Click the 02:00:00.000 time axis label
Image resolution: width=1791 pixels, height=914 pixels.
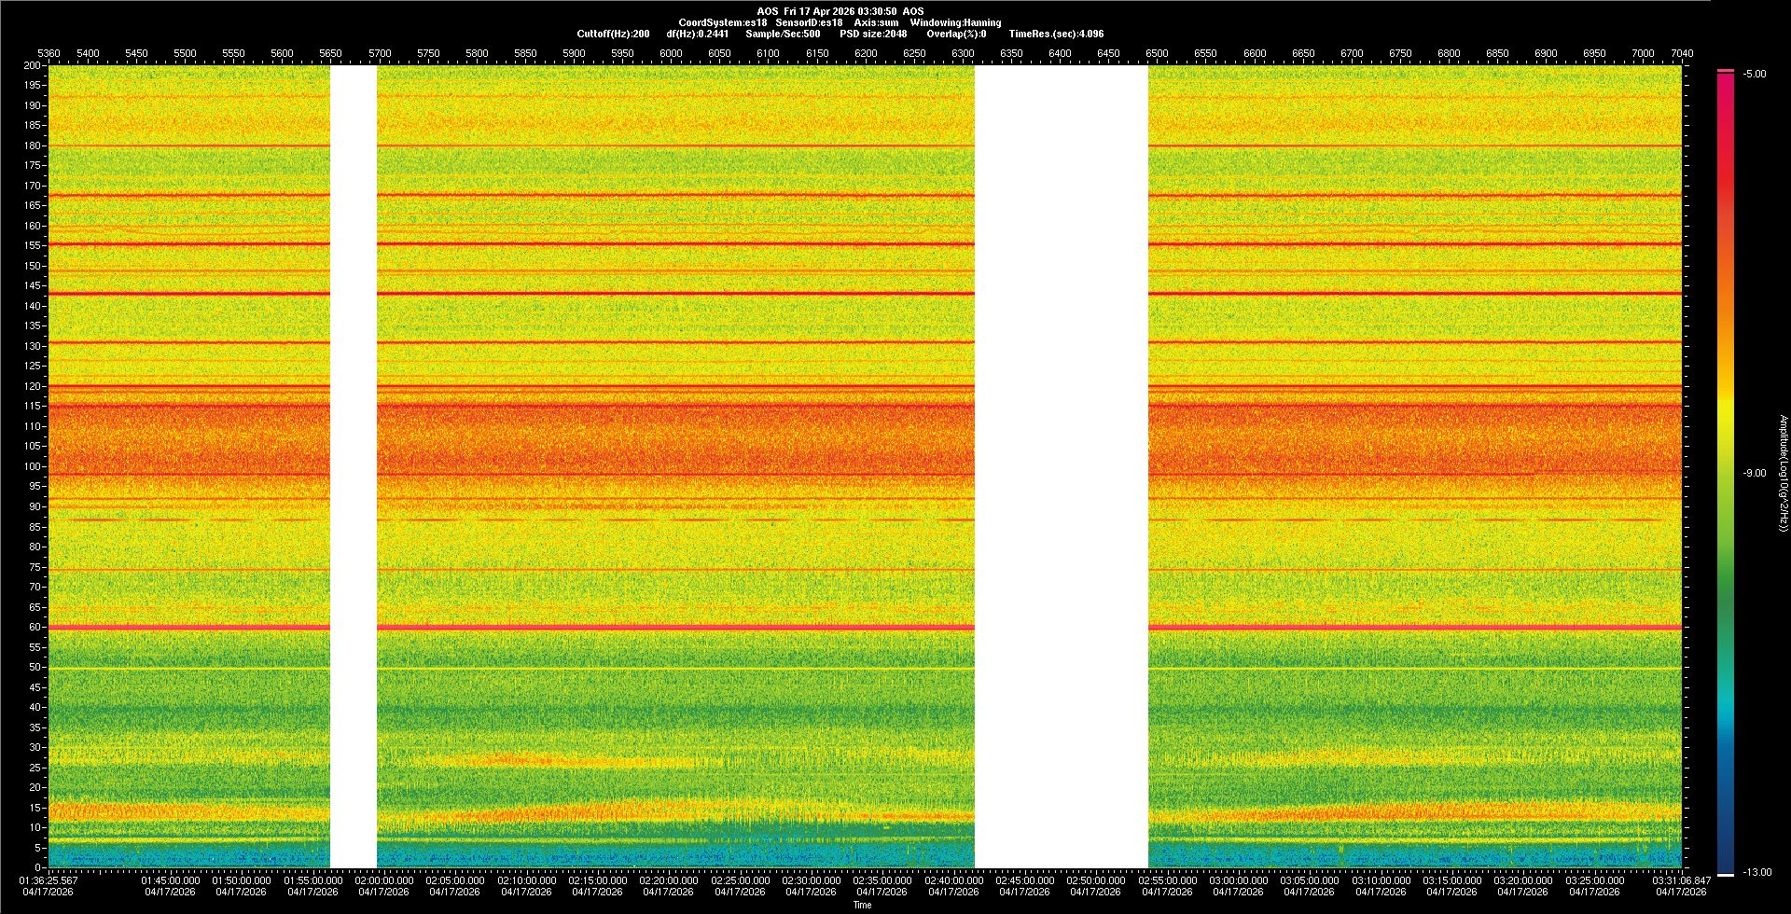pos(384,880)
